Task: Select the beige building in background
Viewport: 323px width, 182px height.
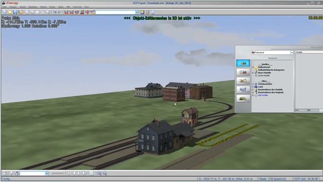Action: (149, 90)
